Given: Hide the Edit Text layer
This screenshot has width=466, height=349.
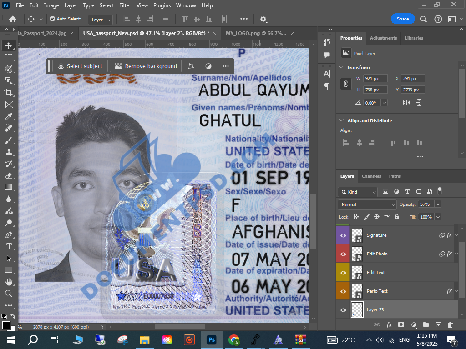Looking at the screenshot, I should 343,273.
